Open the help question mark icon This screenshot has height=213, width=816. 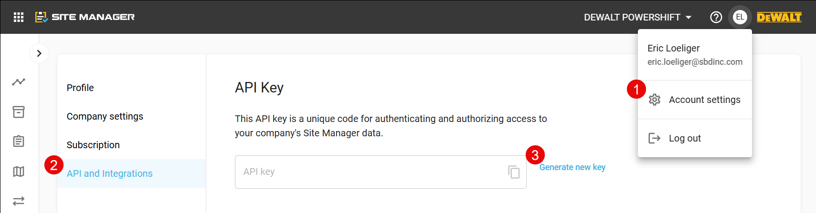click(716, 17)
